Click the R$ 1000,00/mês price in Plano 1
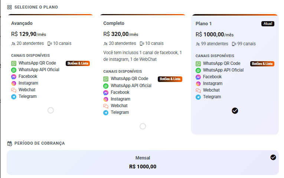The width and height of the screenshot is (284, 178). click(215, 34)
